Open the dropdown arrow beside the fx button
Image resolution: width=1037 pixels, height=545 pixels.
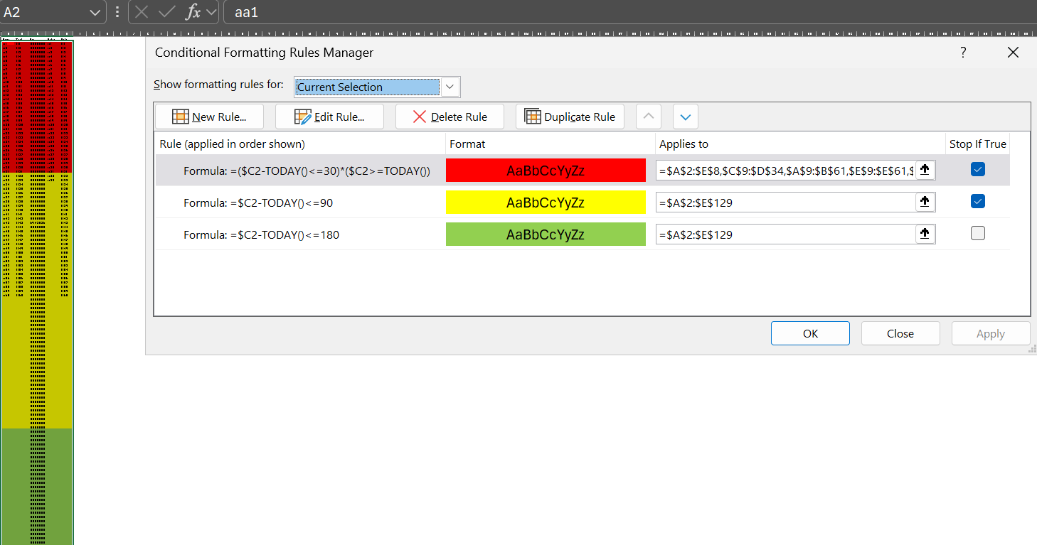[x=211, y=12]
